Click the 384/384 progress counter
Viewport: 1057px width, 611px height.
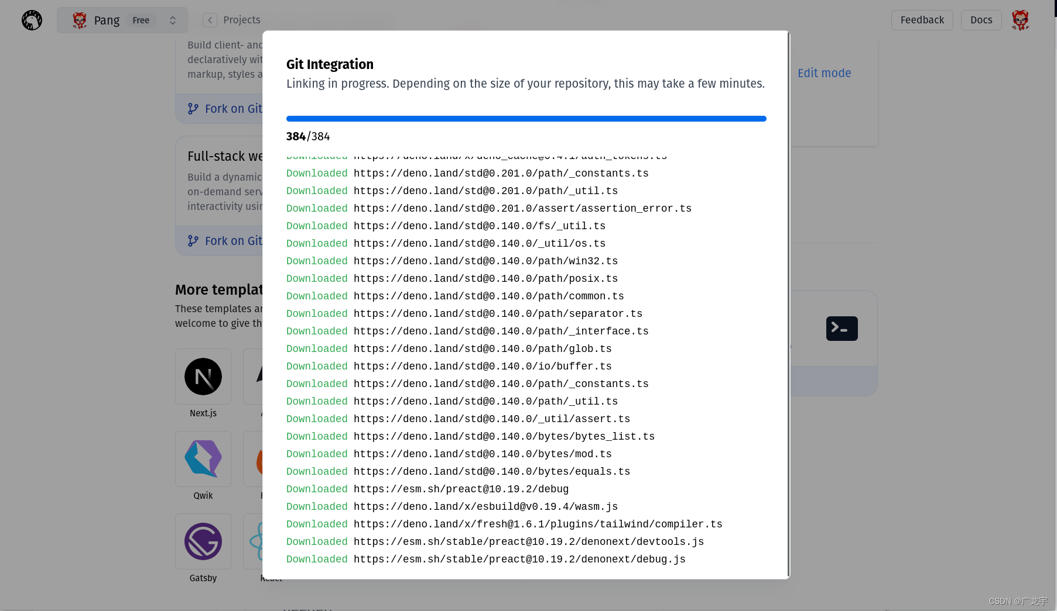coord(308,136)
